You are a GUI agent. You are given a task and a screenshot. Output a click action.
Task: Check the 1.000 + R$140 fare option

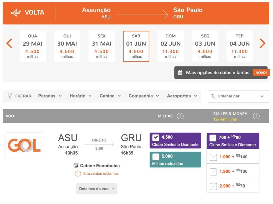pyautogui.click(x=213, y=157)
